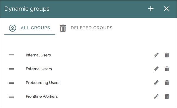
Task: Open the Deleted Groups tab
Action: click(x=86, y=28)
